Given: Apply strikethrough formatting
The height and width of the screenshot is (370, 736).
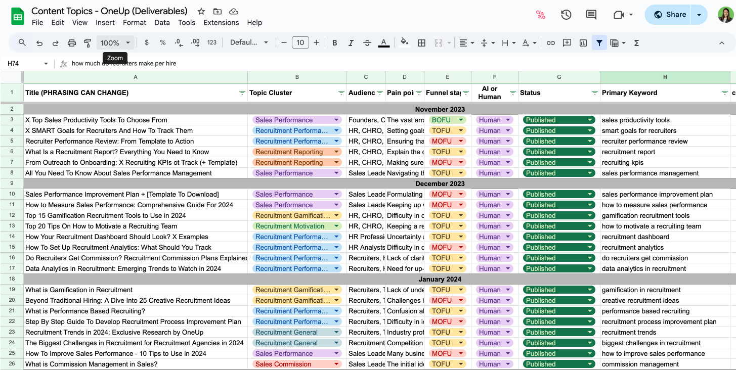Looking at the screenshot, I should pos(368,43).
